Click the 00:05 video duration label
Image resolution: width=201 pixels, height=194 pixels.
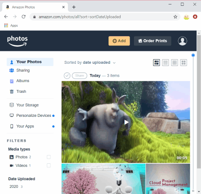coord(182,158)
